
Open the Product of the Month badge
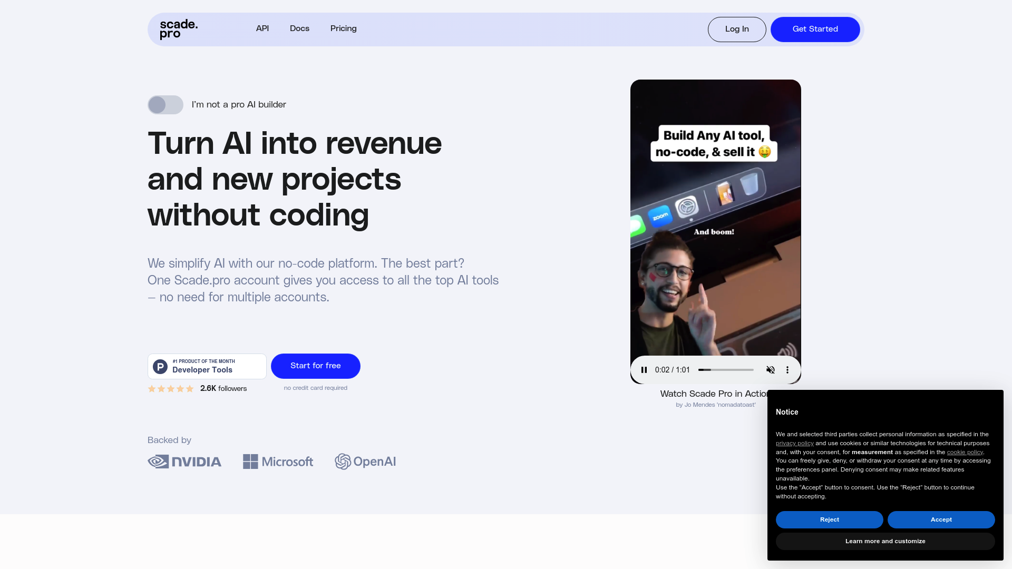207,366
